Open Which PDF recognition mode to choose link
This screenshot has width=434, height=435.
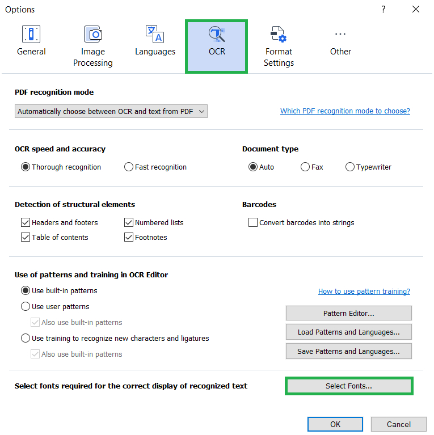click(x=345, y=111)
